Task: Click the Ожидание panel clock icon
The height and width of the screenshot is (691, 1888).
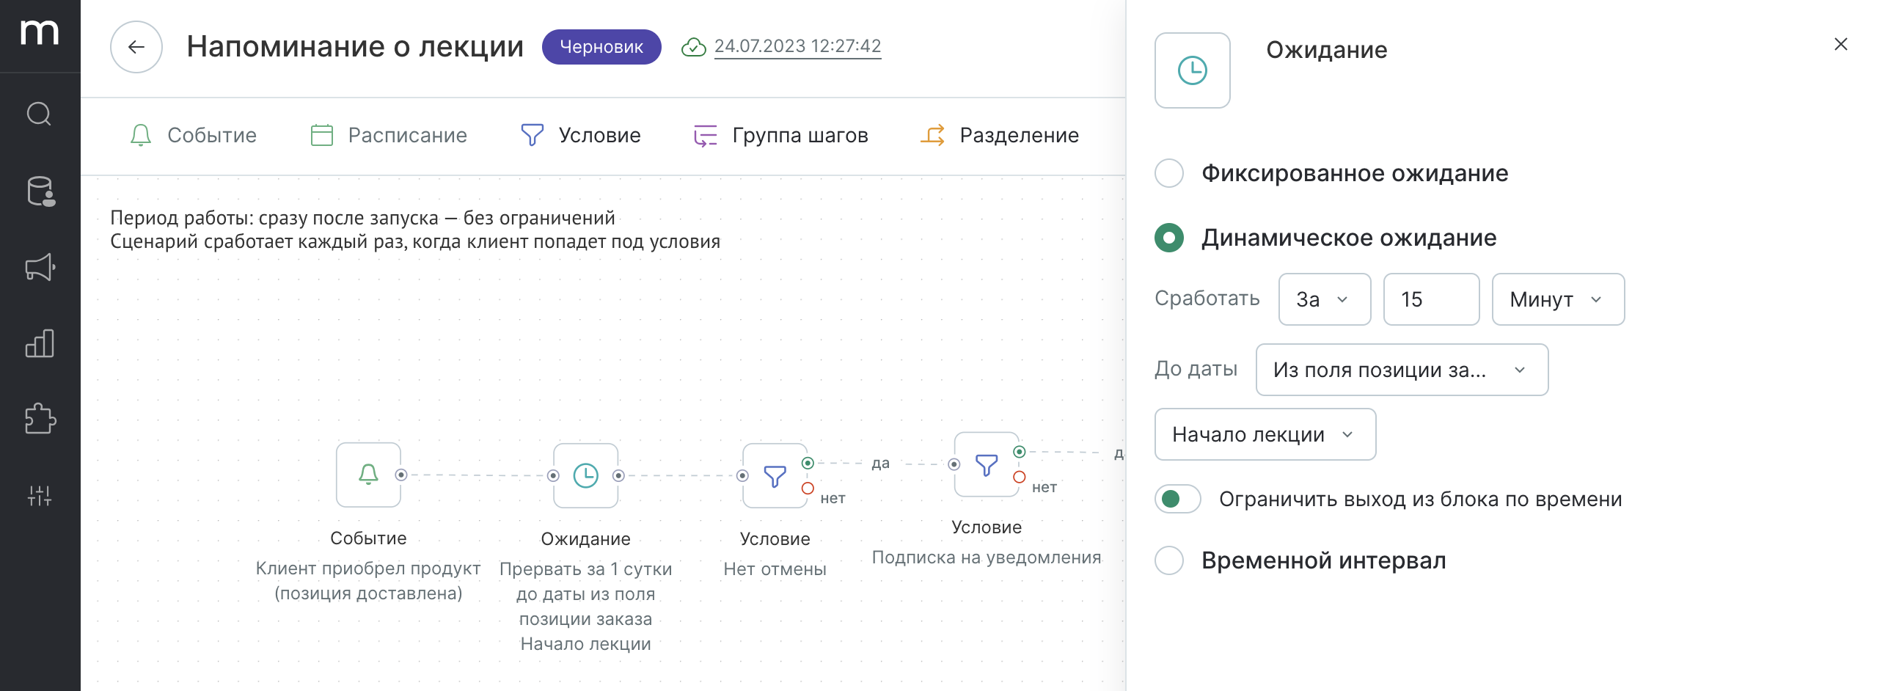Action: 1193,70
